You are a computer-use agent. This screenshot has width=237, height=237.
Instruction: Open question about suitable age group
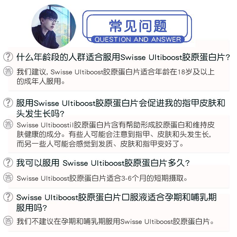(x=123, y=57)
